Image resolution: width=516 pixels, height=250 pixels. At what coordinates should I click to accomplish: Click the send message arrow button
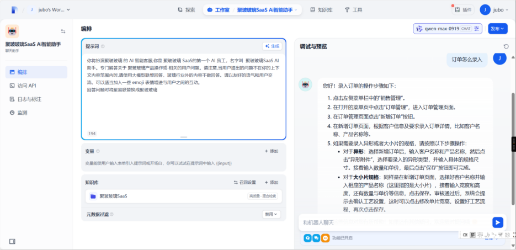pyautogui.click(x=498, y=222)
